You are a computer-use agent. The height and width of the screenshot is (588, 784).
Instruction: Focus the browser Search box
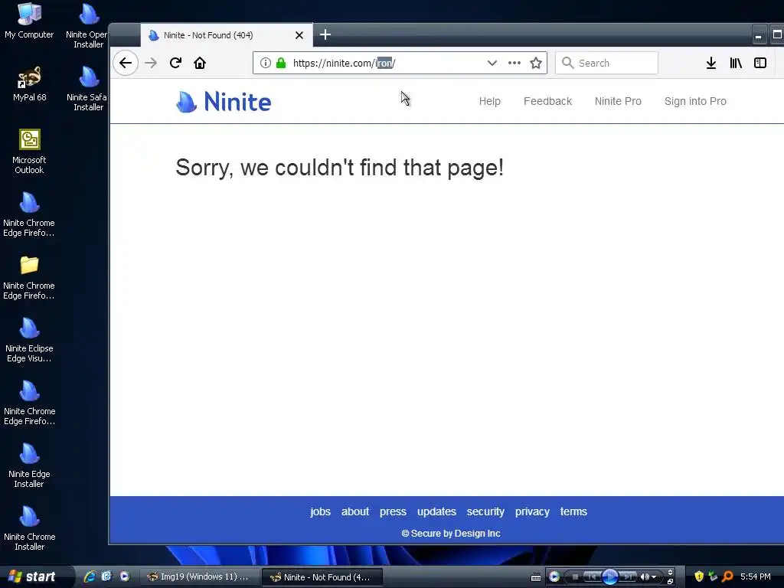pos(606,63)
